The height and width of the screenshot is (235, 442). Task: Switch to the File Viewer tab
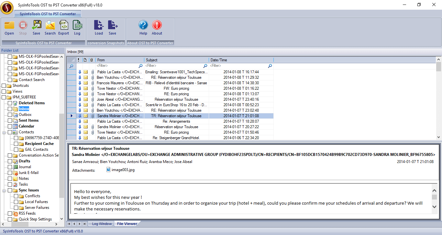click(x=127, y=224)
